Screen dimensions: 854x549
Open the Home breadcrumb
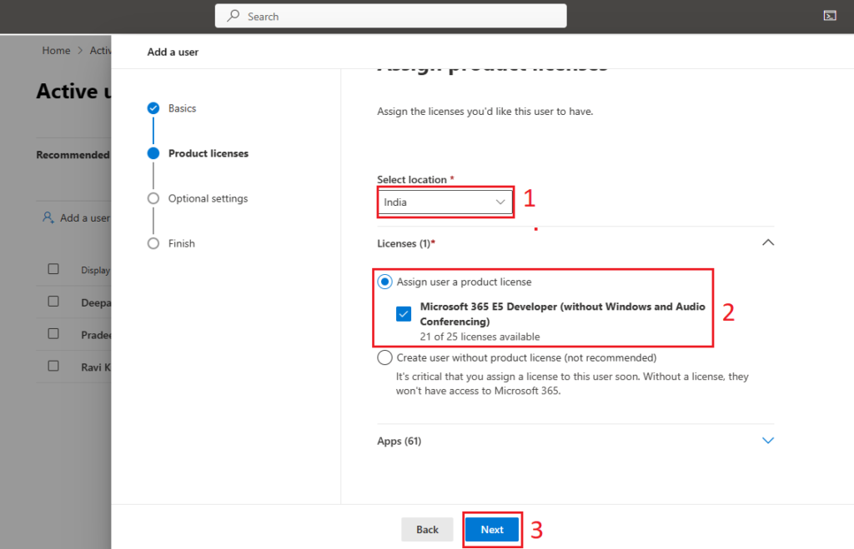(56, 50)
